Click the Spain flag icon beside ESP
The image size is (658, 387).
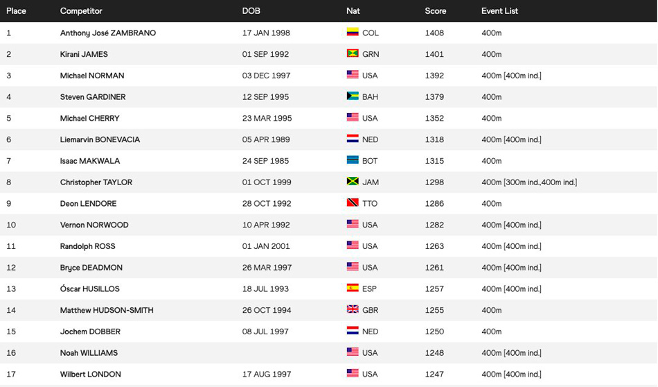click(x=353, y=289)
